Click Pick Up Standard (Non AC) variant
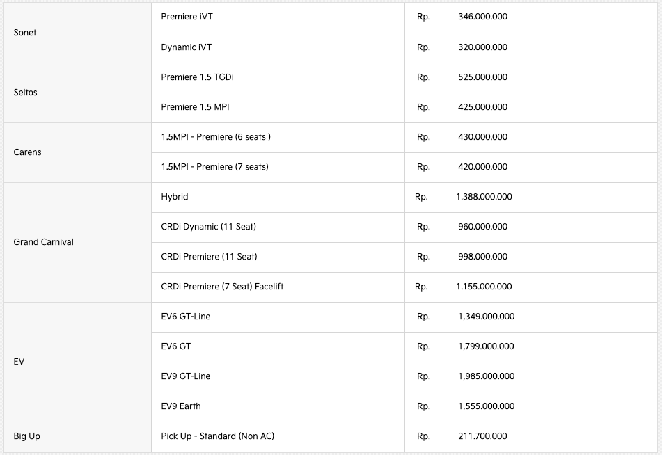The width and height of the screenshot is (662, 455). point(217,436)
